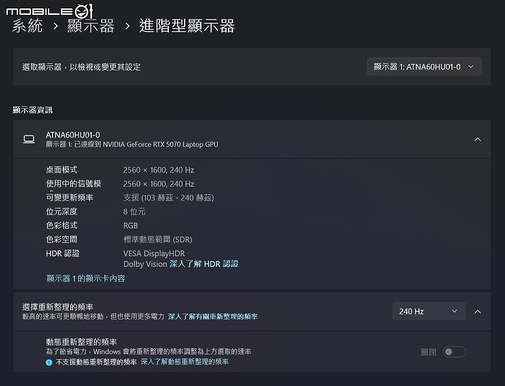Open 深入了解動態重新整理的頻率 link
The height and width of the screenshot is (386, 505).
pos(185,362)
